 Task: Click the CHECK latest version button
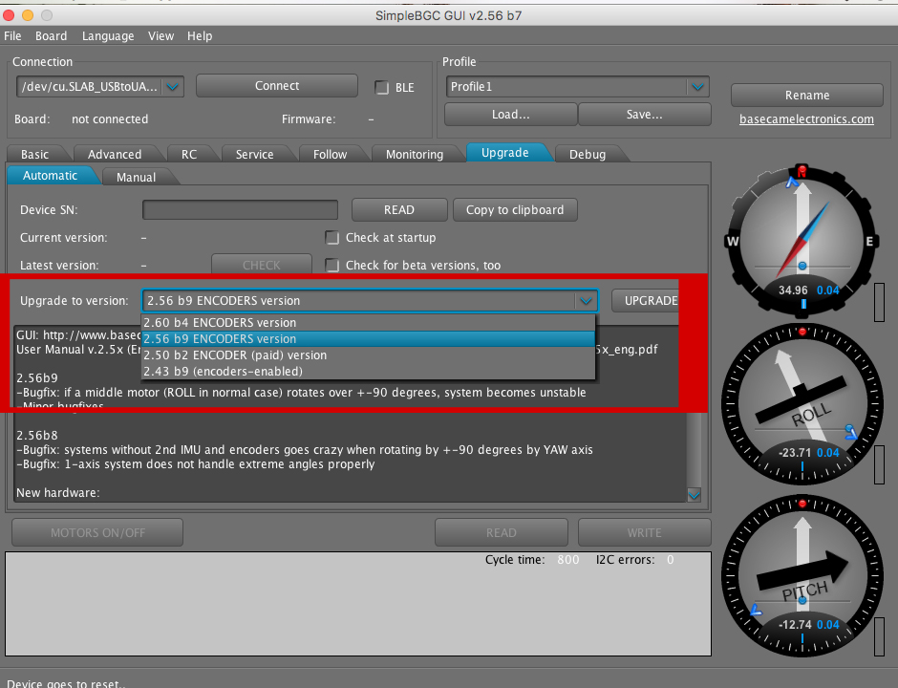[x=261, y=266]
